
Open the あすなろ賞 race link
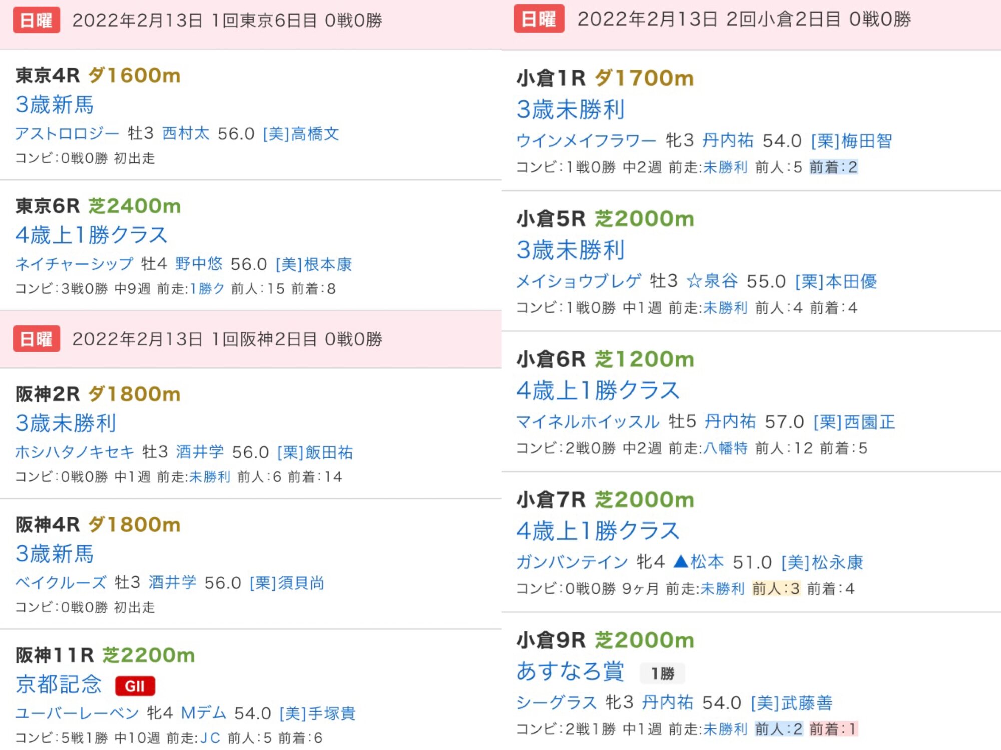tap(570, 671)
